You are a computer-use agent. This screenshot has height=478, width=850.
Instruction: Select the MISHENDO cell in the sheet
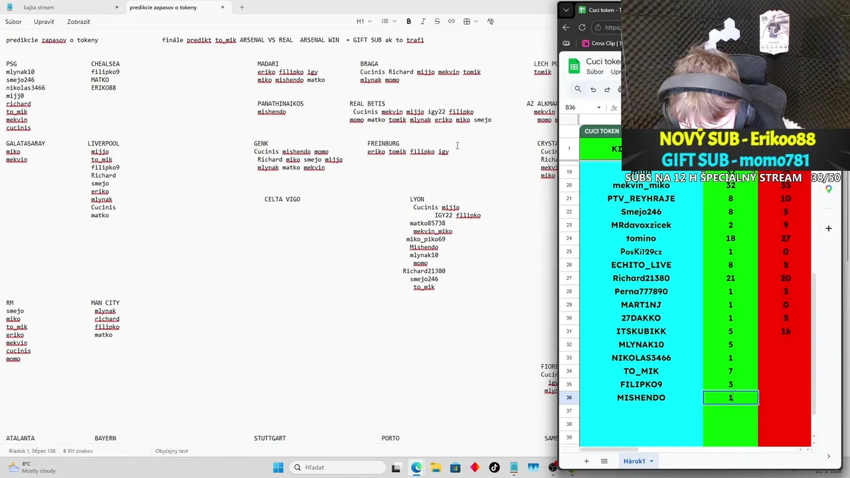tap(641, 398)
